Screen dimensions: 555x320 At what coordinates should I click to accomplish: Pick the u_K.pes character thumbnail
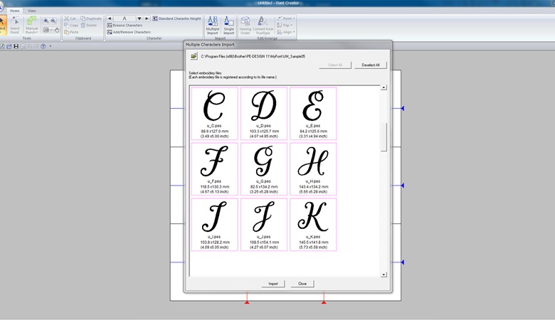pos(313,225)
